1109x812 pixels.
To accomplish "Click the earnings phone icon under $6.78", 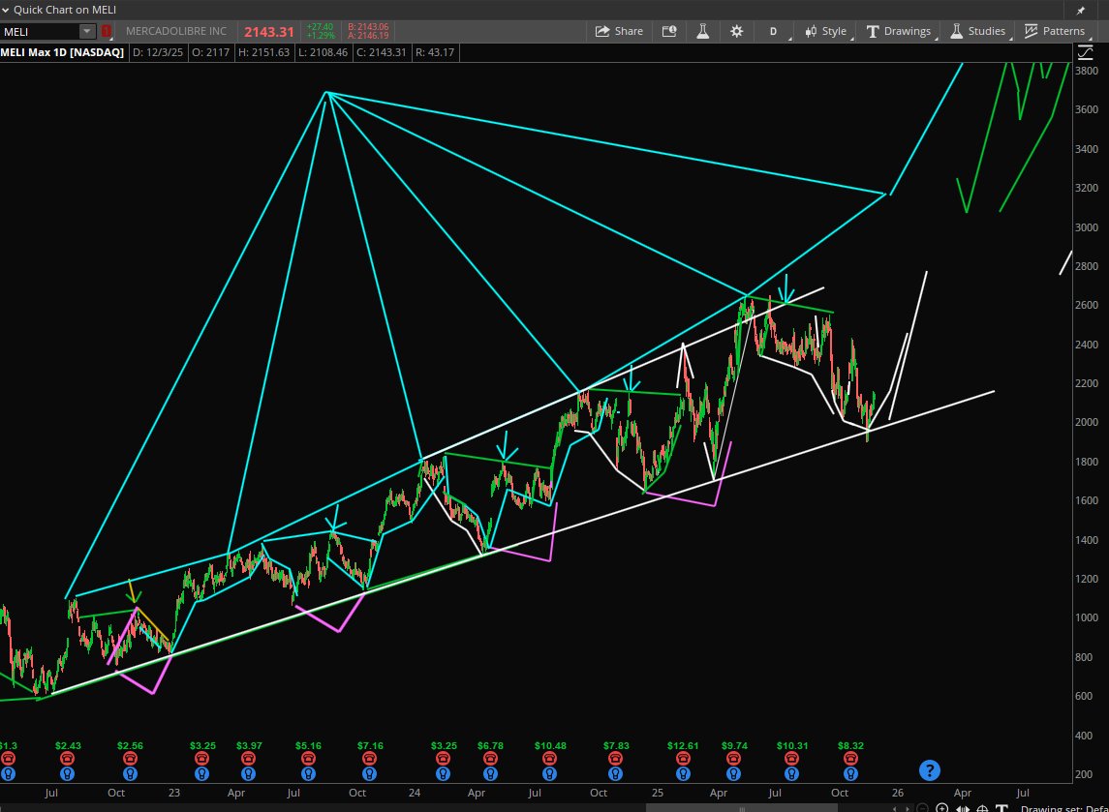I will 490,759.
